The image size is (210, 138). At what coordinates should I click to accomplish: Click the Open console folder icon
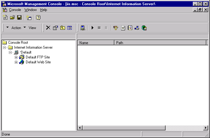pyautogui.click(x=12, y=17)
